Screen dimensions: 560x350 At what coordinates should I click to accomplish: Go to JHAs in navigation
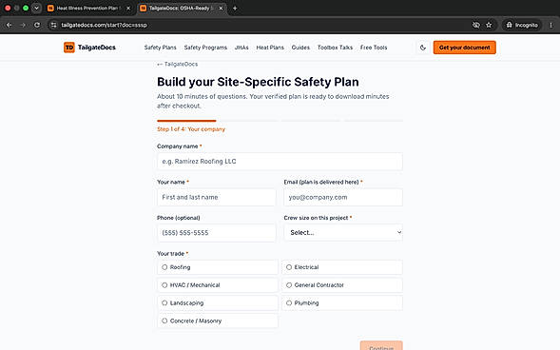tap(241, 48)
